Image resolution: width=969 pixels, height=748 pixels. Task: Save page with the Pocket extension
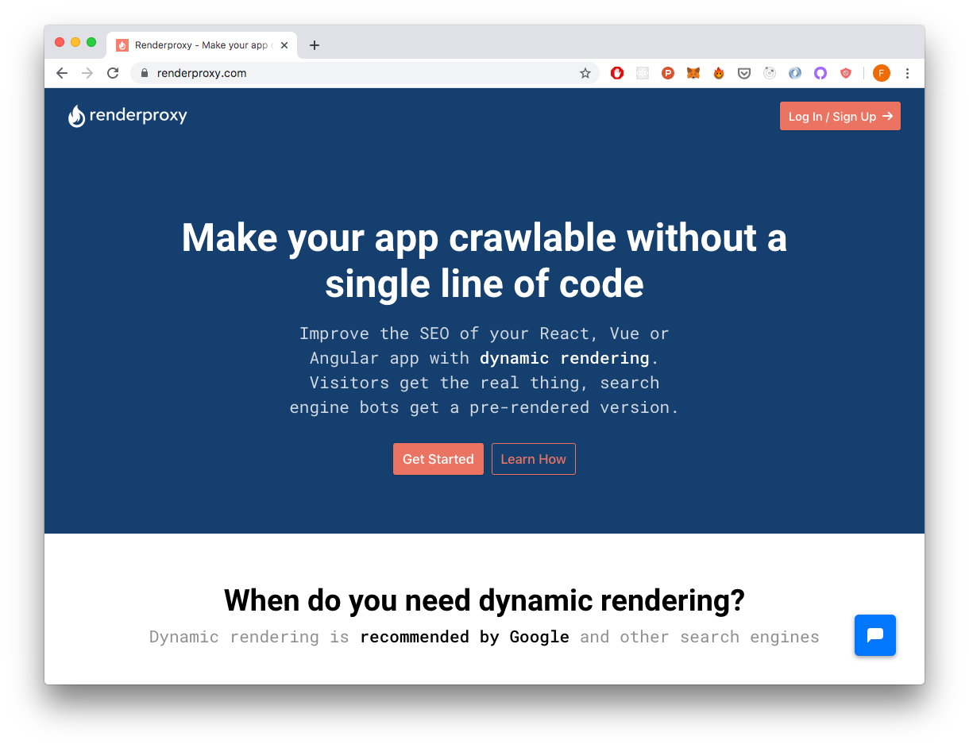click(744, 72)
